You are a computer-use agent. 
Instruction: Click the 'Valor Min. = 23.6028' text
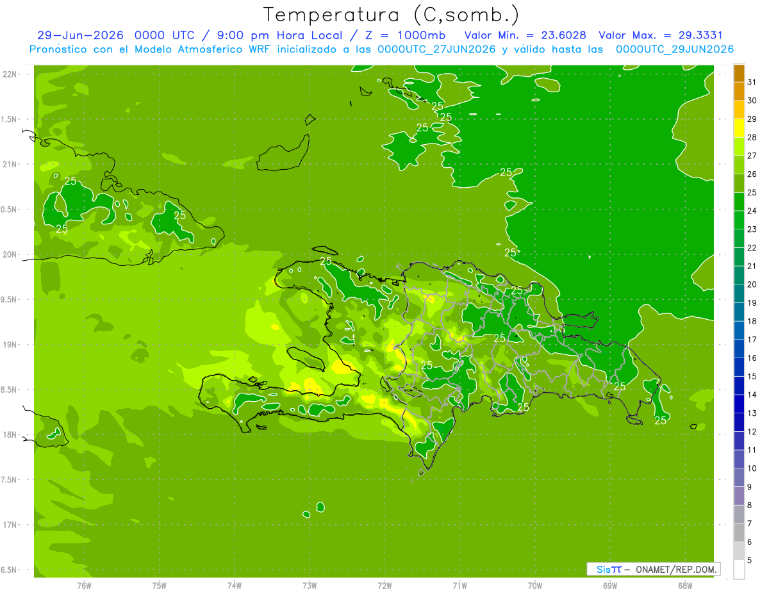click(x=525, y=35)
